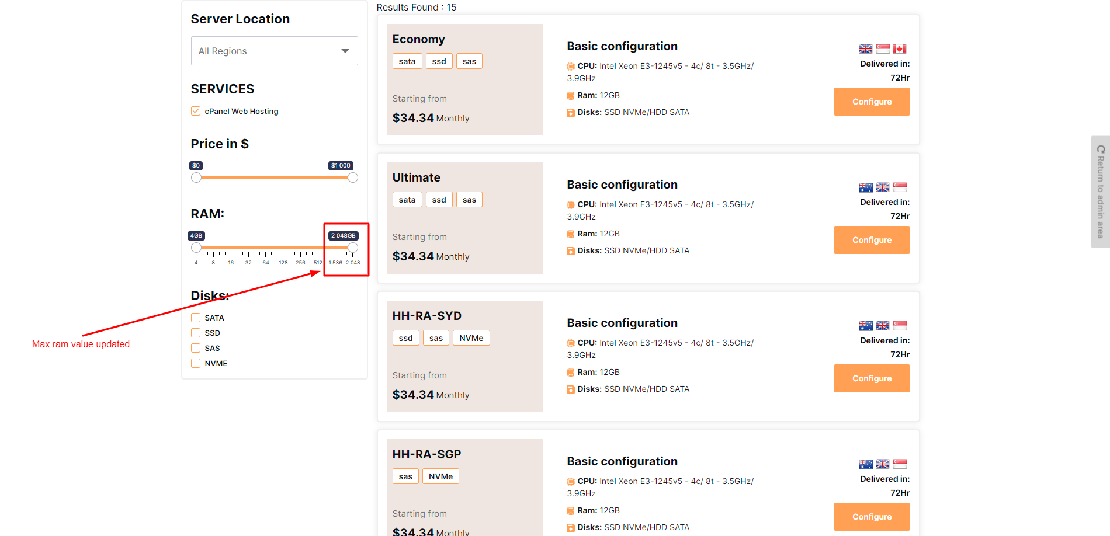This screenshot has width=1110, height=536.
Task: Select the ssd tag in Economy plan
Action: [x=439, y=61]
